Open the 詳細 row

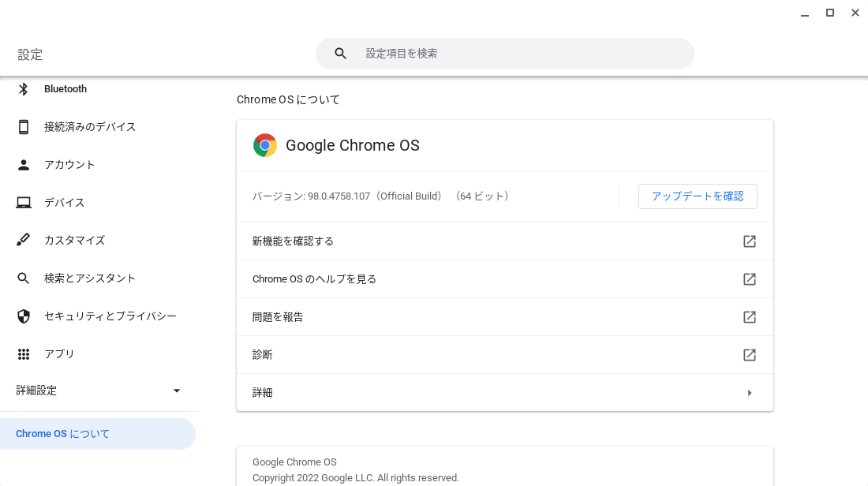(505, 392)
